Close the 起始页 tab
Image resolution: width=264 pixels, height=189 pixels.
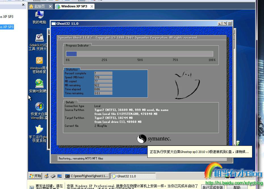(50, 7)
